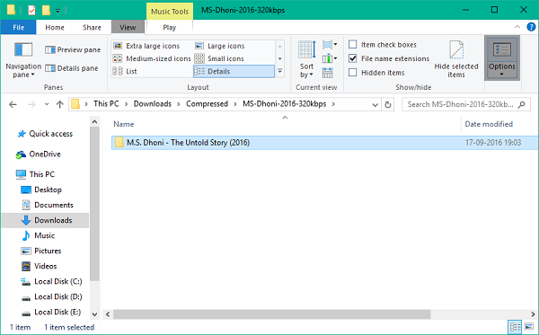Open the File menu
Image resolution: width=539 pixels, height=335 pixels.
coord(18,27)
